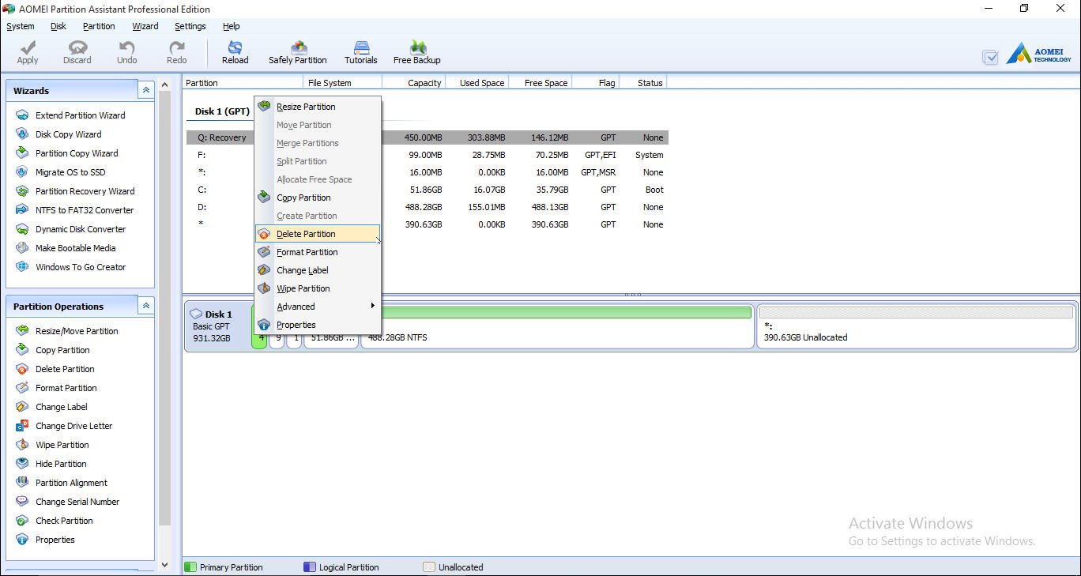
Task: Choose Partition Alignment in the sidebar
Action: 62,483
